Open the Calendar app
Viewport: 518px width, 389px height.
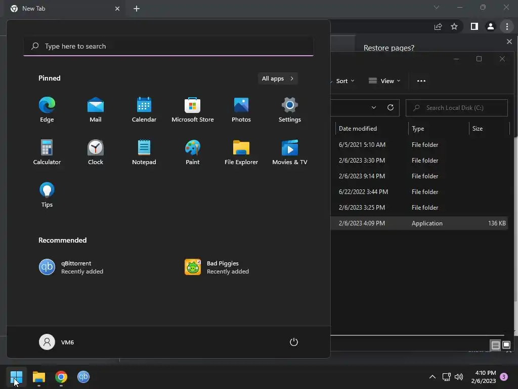[144, 110]
